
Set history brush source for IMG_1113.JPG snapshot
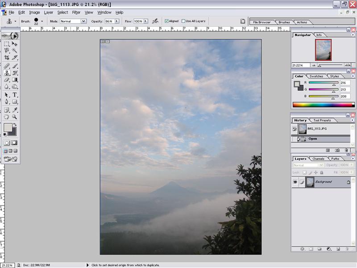pyautogui.click(x=295, y=129)
